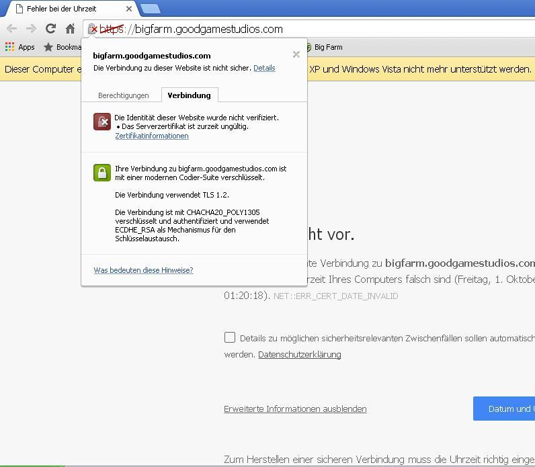
Task: Open the Details link in popup
Action: [264, 68]
